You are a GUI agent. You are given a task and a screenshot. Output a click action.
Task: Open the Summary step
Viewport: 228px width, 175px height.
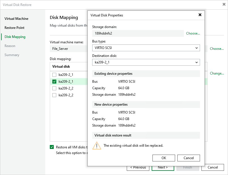[x=12, y=55]
